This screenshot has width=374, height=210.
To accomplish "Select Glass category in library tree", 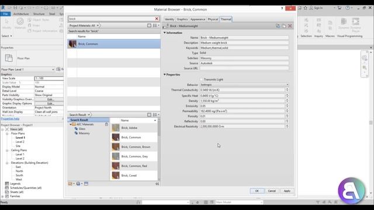I will pos(82,129).
